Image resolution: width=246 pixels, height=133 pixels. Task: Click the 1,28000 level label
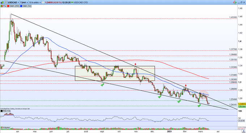coord(233,89)
